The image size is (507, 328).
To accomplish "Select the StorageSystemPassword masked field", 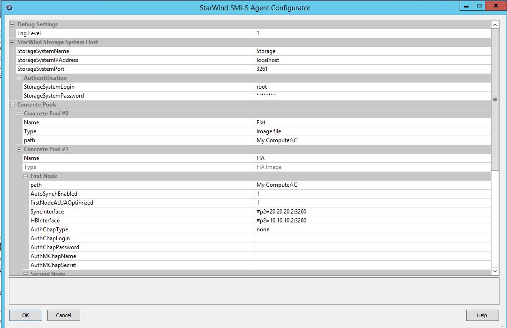I will click(373, 96).
